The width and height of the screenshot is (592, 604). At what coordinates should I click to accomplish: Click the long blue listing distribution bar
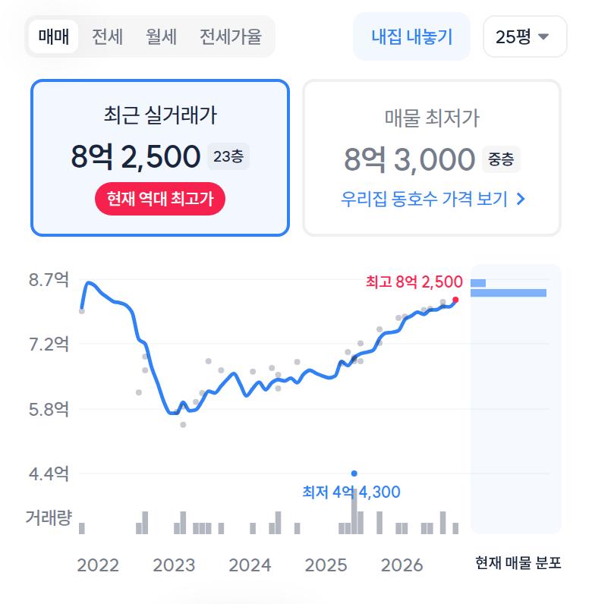click(x=509, y=293)
